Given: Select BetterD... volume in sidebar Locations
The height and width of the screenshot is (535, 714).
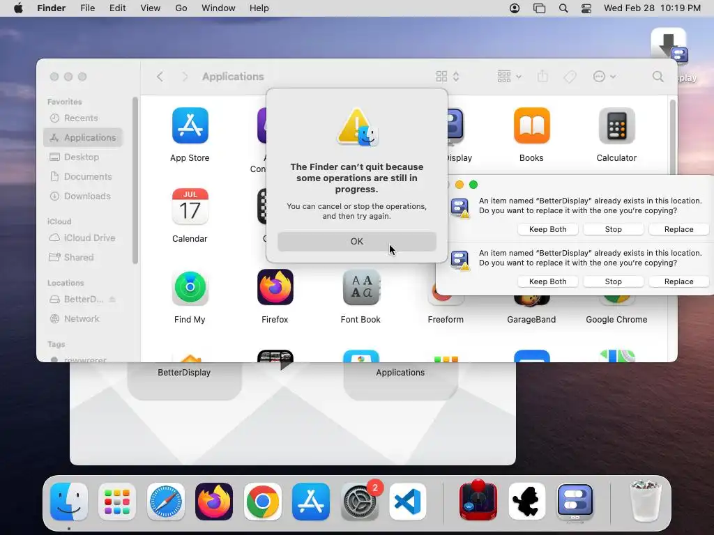Looking at the screenshot, I should pyautogui.click(x=77, y=300).
